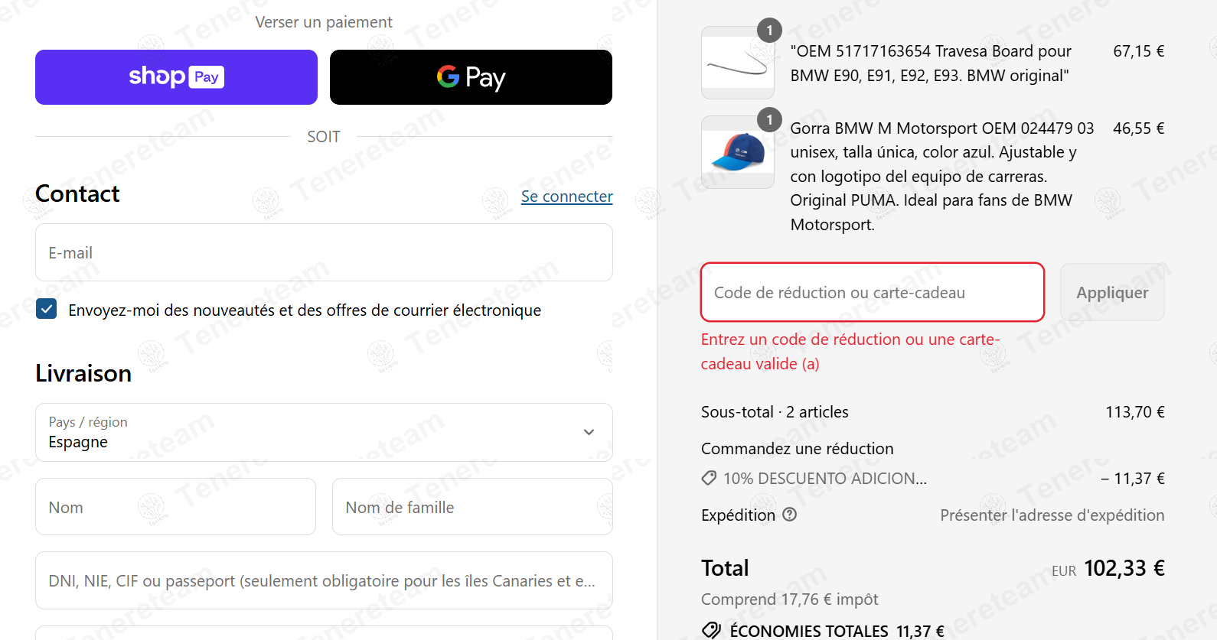This screenshot has width=1217, height=640.
Task: Focus the DNI, NIE, CIF field
Action: coord(324,580)
